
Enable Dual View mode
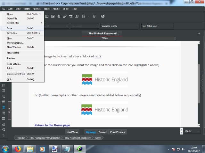72,132
